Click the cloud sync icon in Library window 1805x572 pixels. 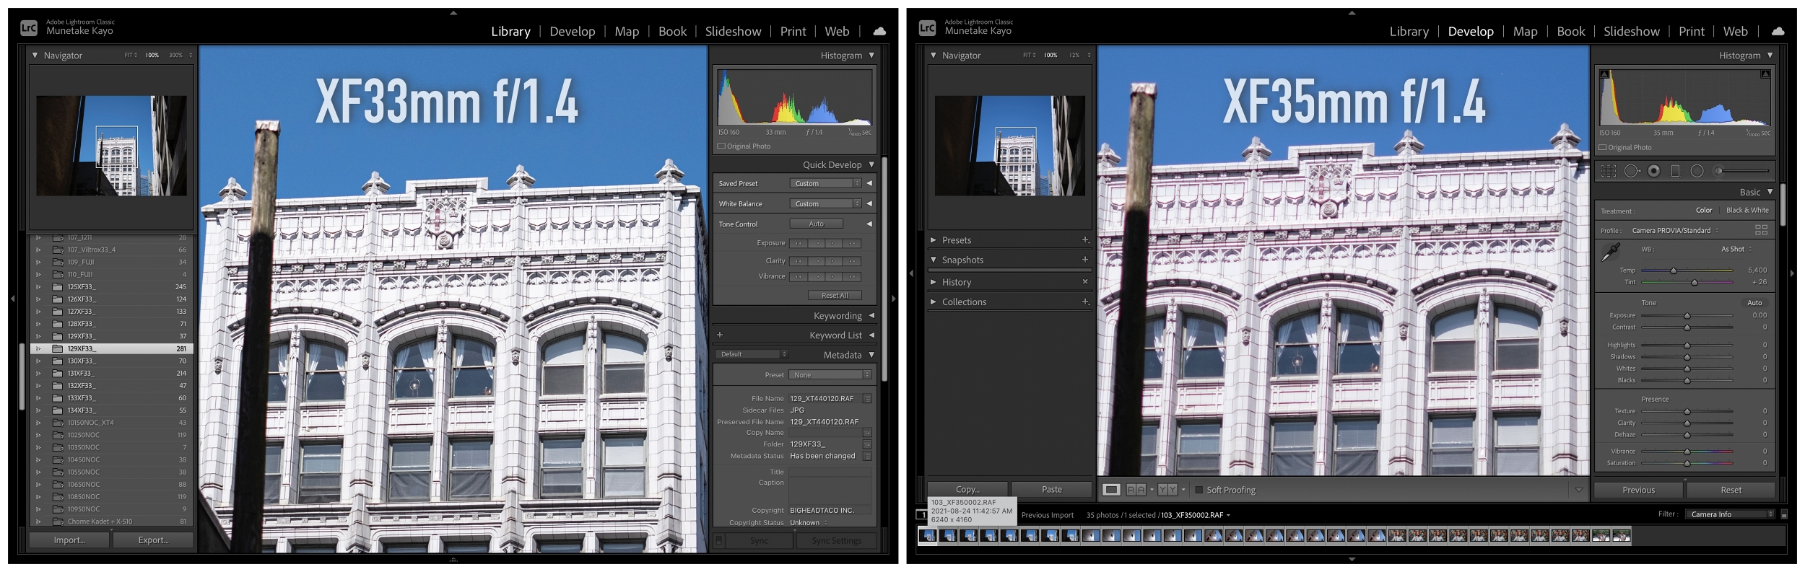pos(879,31)
